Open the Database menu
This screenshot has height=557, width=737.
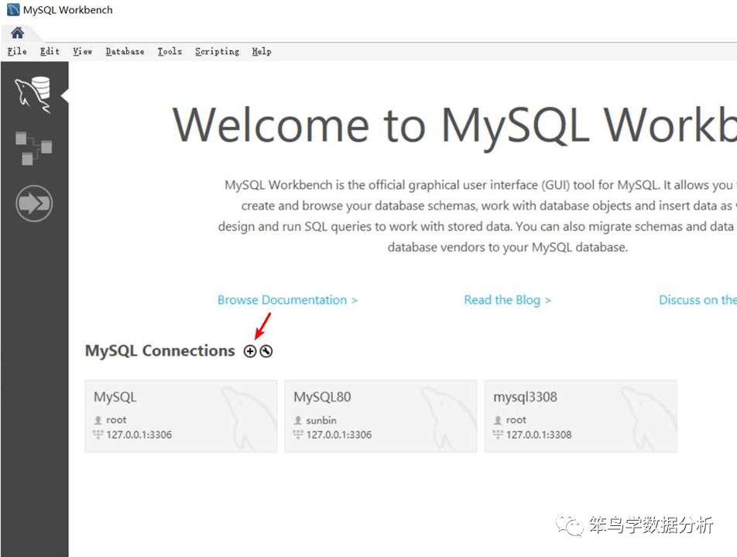pyautogui.click(x=125, y=51)
